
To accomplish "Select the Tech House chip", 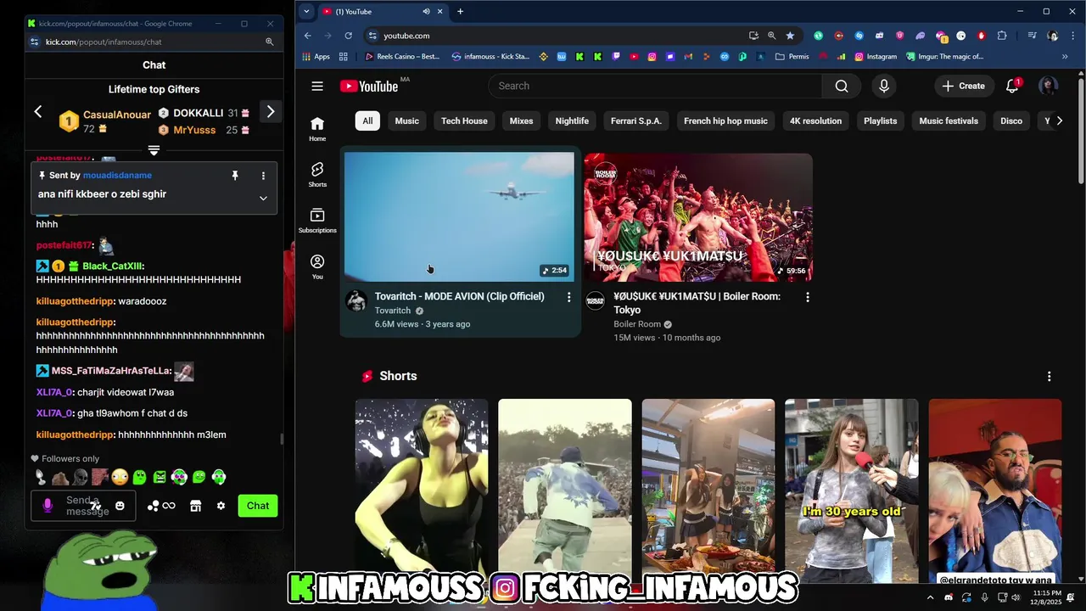I will coord(464,121).
